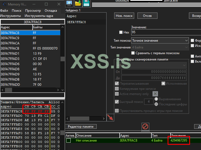This screenshot has width=201, height=150.
Task: Select the Последние цифры radio button
Action: click(x=156, y=104)
